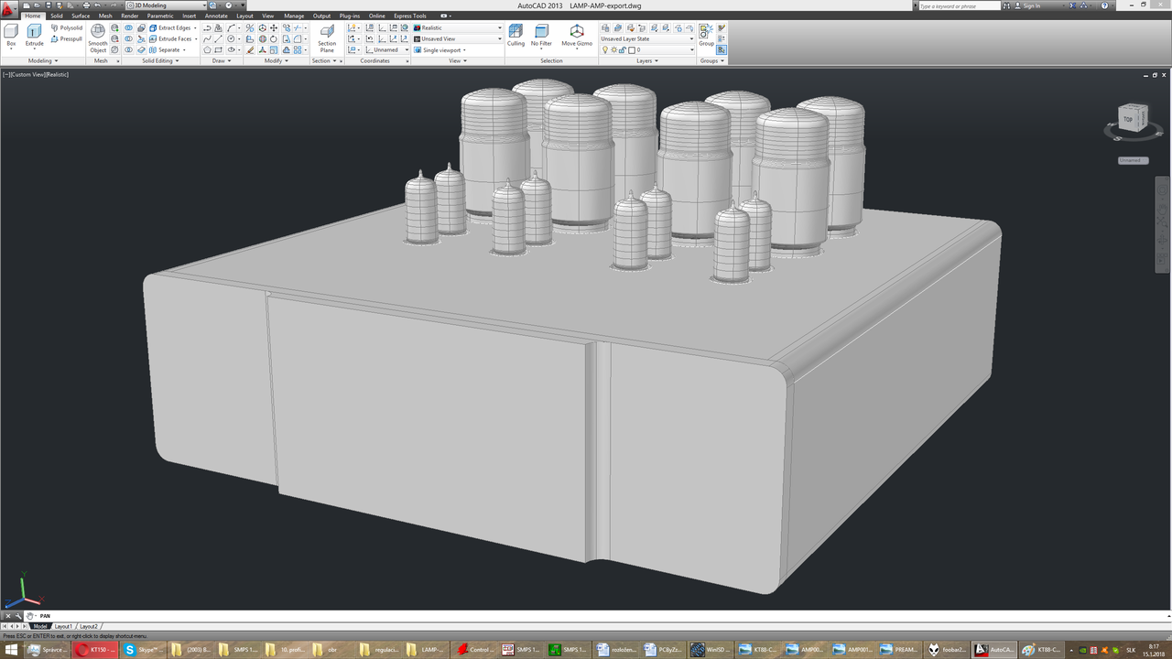Image resolution: width=1172 pixels, height=659 pixels.
Task: Go to the Annotate ribbon tab
Action: (x=216, y=16)
